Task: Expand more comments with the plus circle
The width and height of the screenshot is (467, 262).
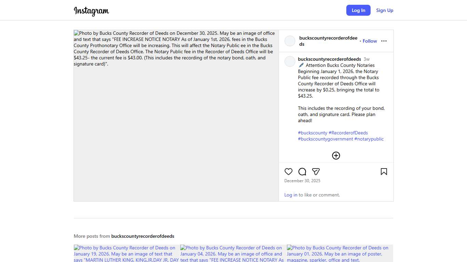Action: pos(336,156)
